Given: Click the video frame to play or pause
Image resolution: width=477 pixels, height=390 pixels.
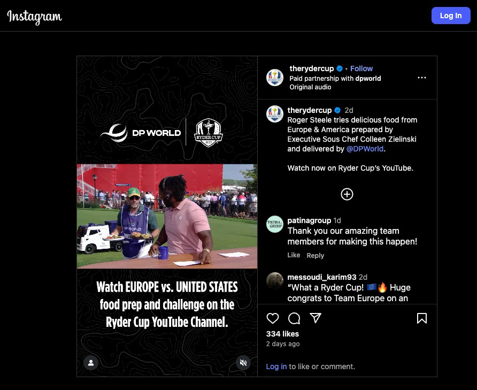Looking at the screenshot, I should (167, 216).
